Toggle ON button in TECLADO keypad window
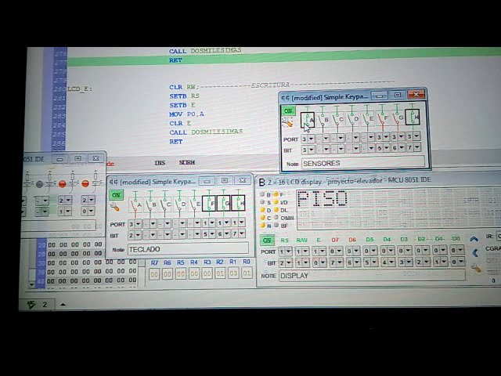The height and width of the screenshot is (376, 501). 116,195
